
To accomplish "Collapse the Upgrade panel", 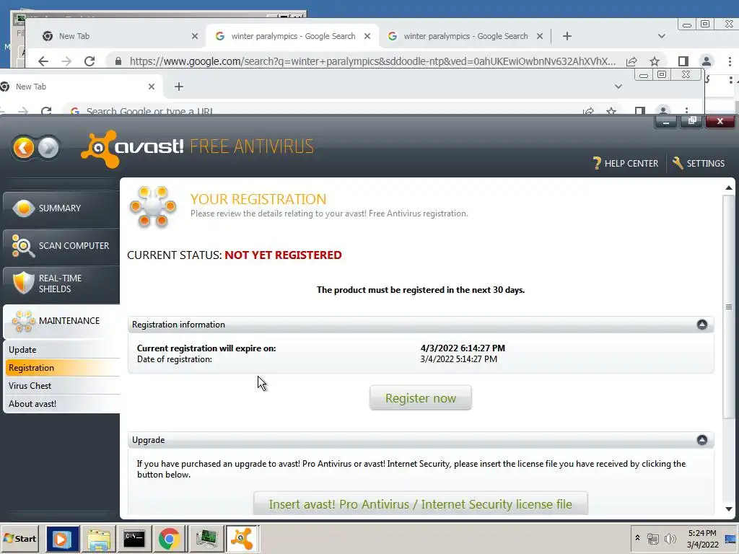I will click(701, 440).
